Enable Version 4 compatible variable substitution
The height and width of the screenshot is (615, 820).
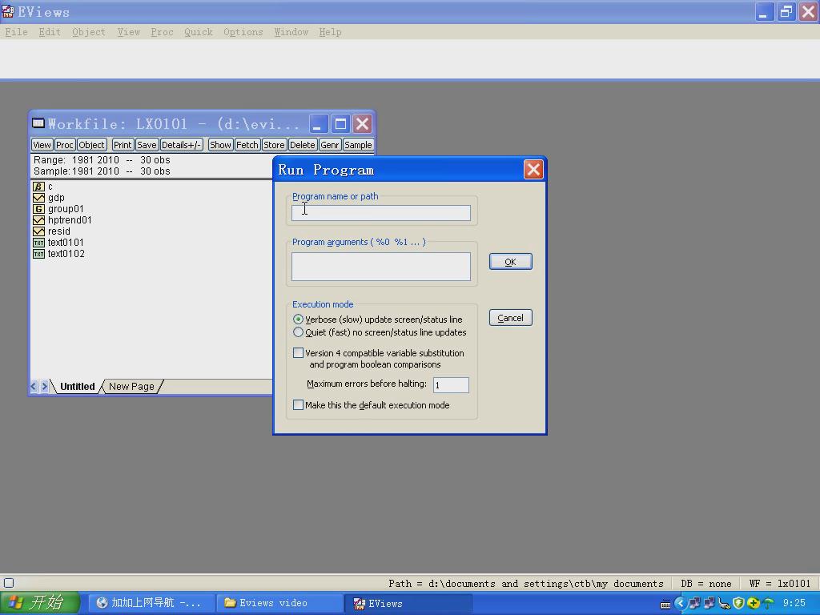tap(298, 353)
